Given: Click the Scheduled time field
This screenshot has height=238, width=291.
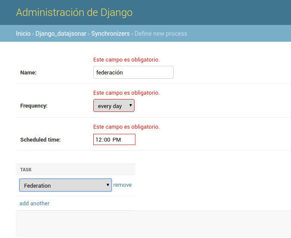Looking at the screenshot, I should (x=114, y=139).
